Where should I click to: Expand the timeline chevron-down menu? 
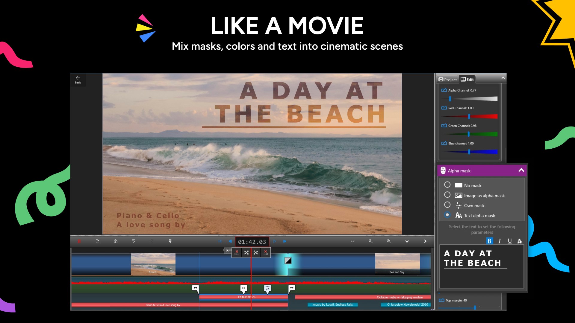point(407,241)
